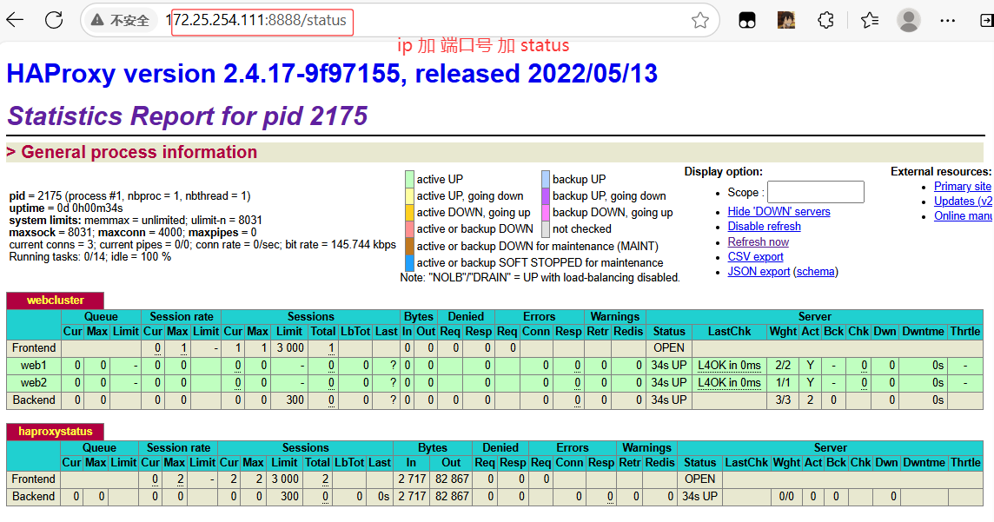Click web1 L4OK in 0ms check result
994x522 pixels.
(x=729, y=366)
